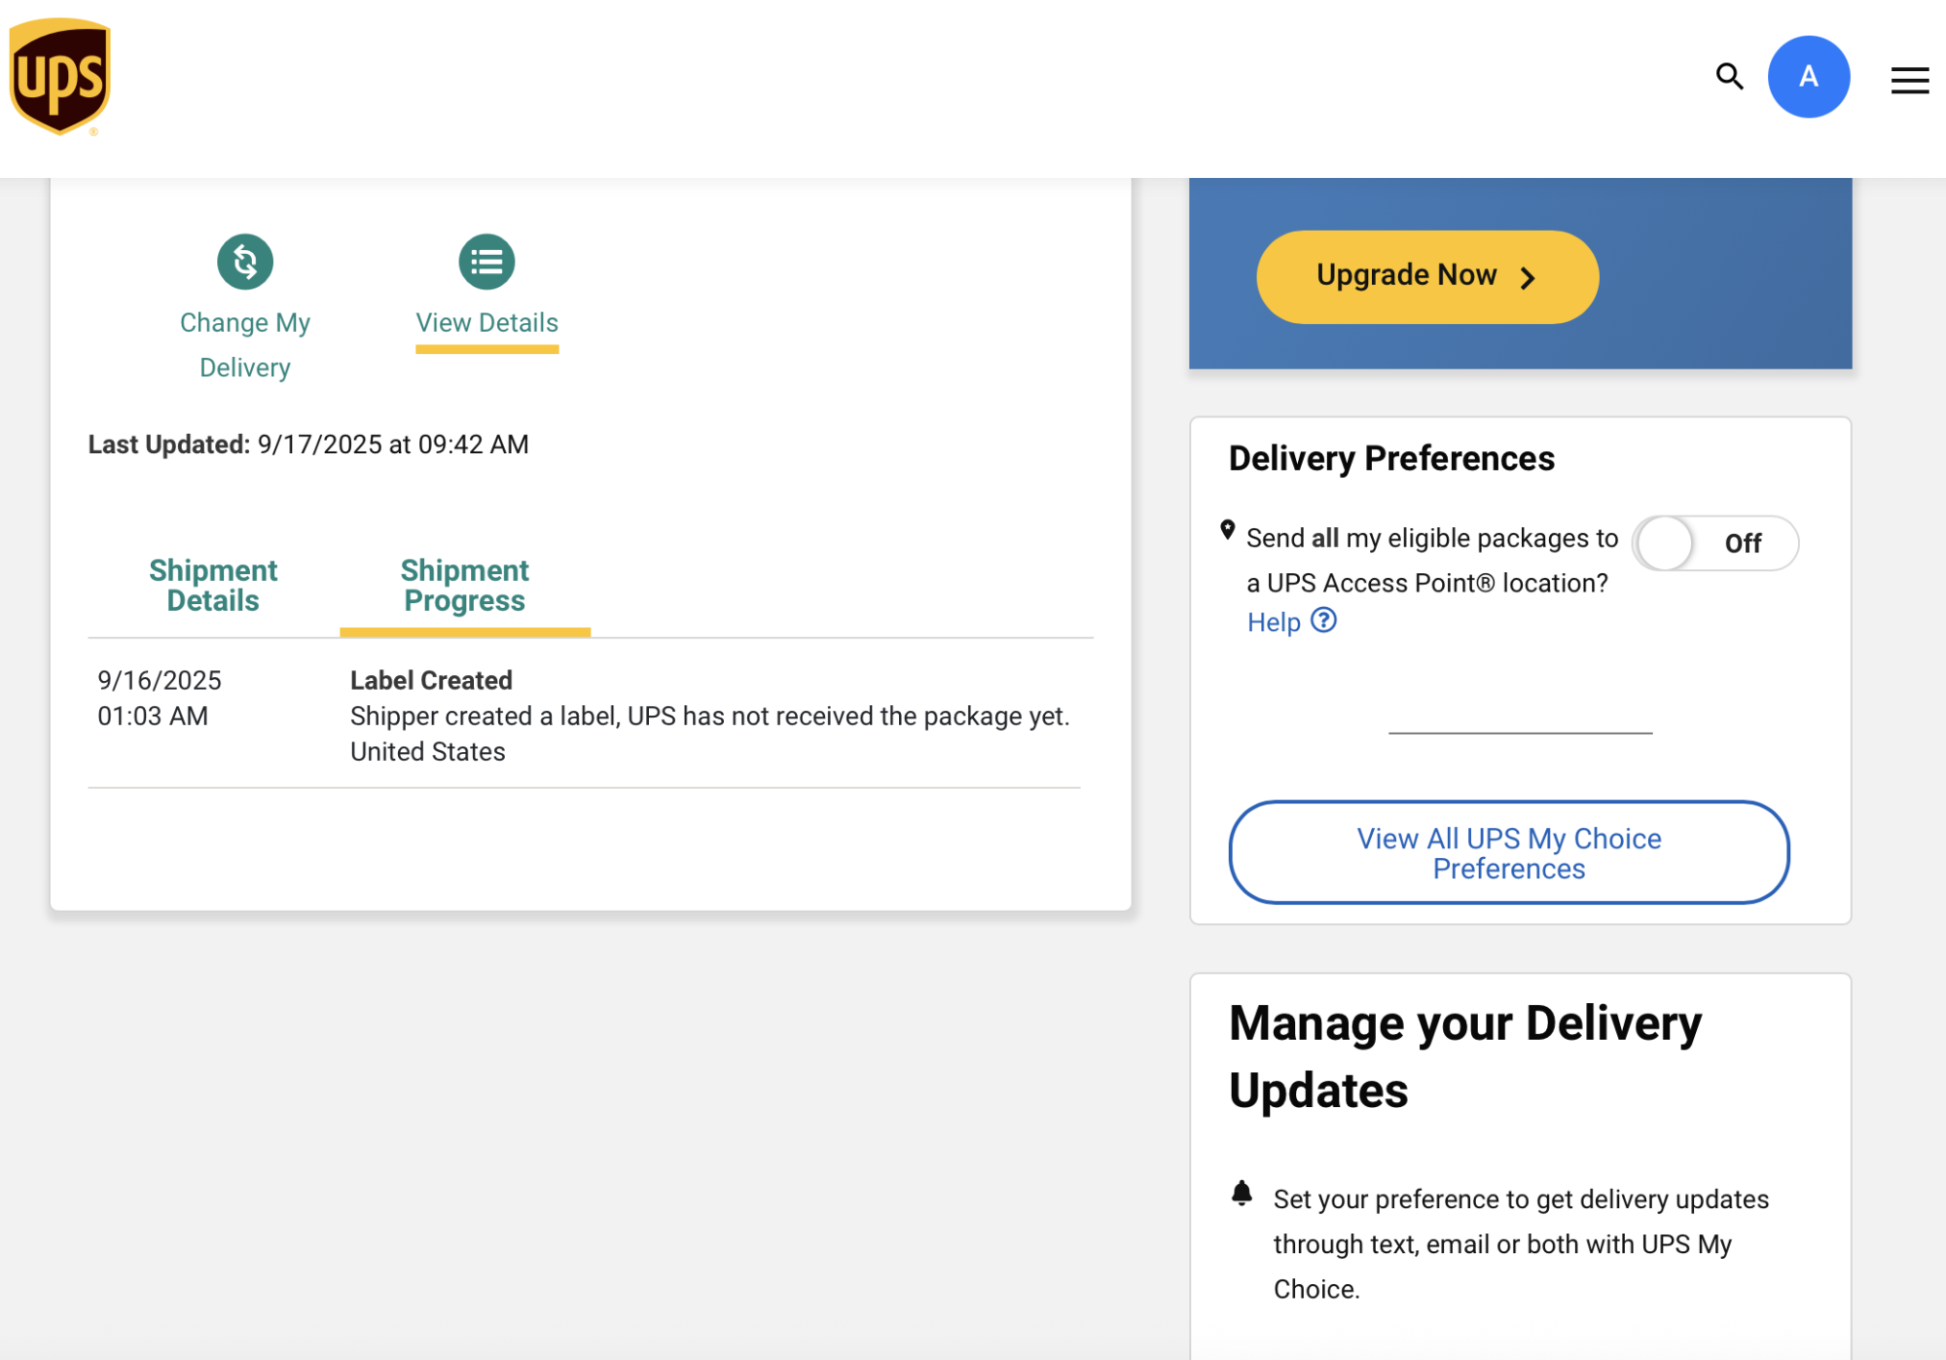Switch to the Shipment Details tab
Screen dimensions: 1946x1360
pyautogui.click(x=213, y=585)
